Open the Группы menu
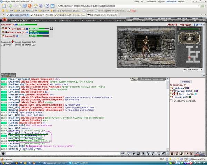 161,2
